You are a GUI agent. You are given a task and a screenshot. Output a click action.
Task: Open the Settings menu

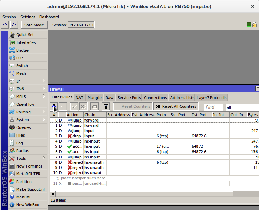tap(28, 17)
